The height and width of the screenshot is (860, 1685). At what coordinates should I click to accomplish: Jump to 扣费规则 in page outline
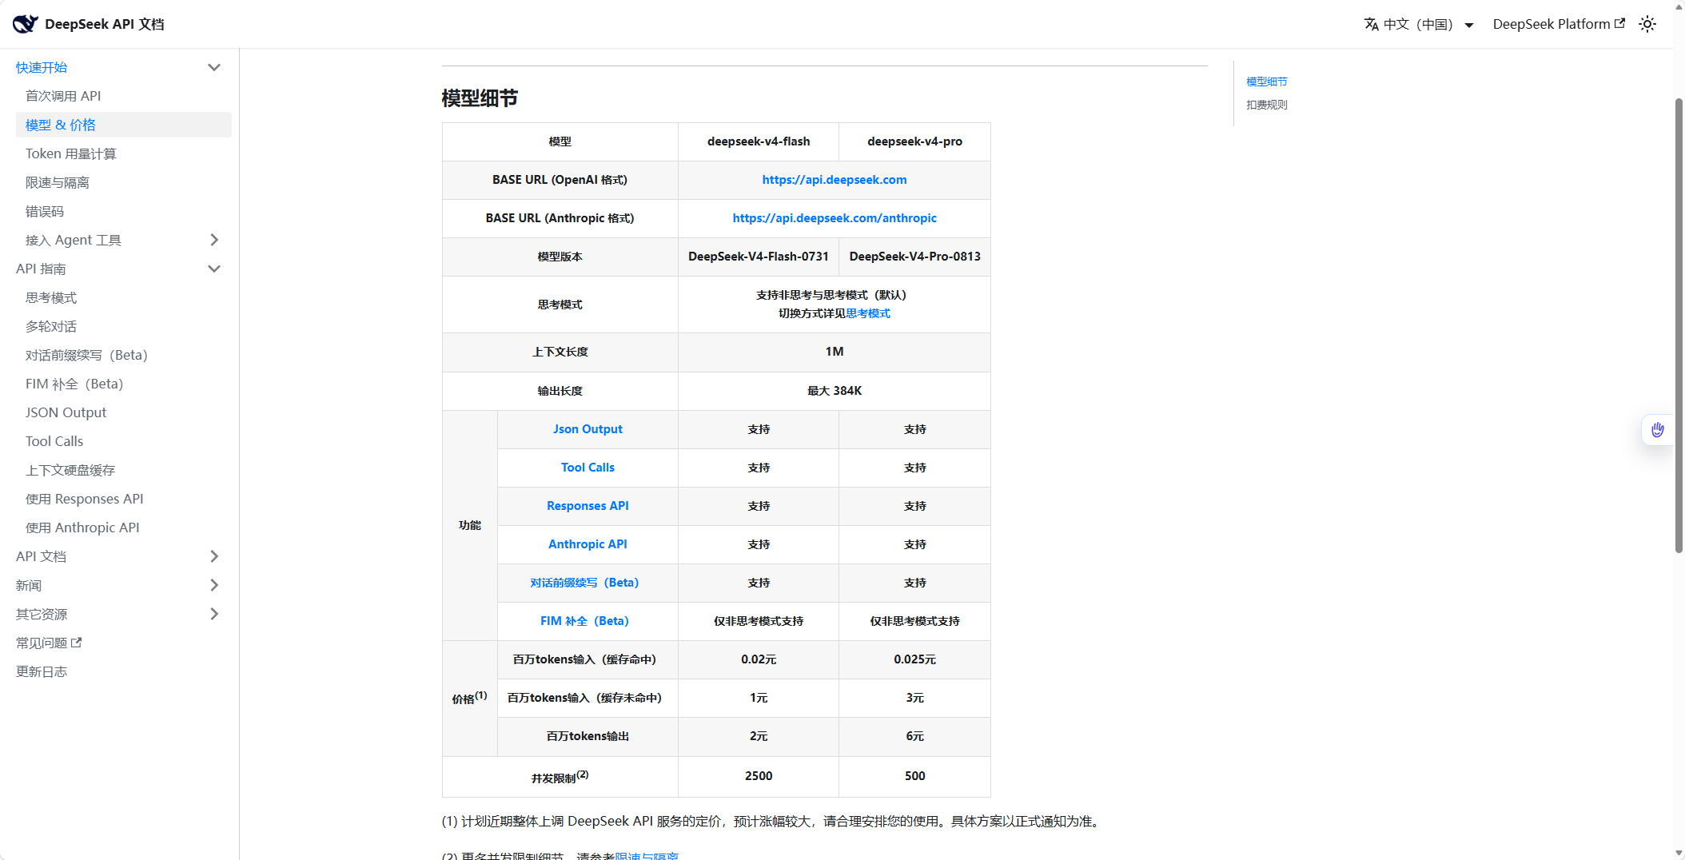point(1267,105)
